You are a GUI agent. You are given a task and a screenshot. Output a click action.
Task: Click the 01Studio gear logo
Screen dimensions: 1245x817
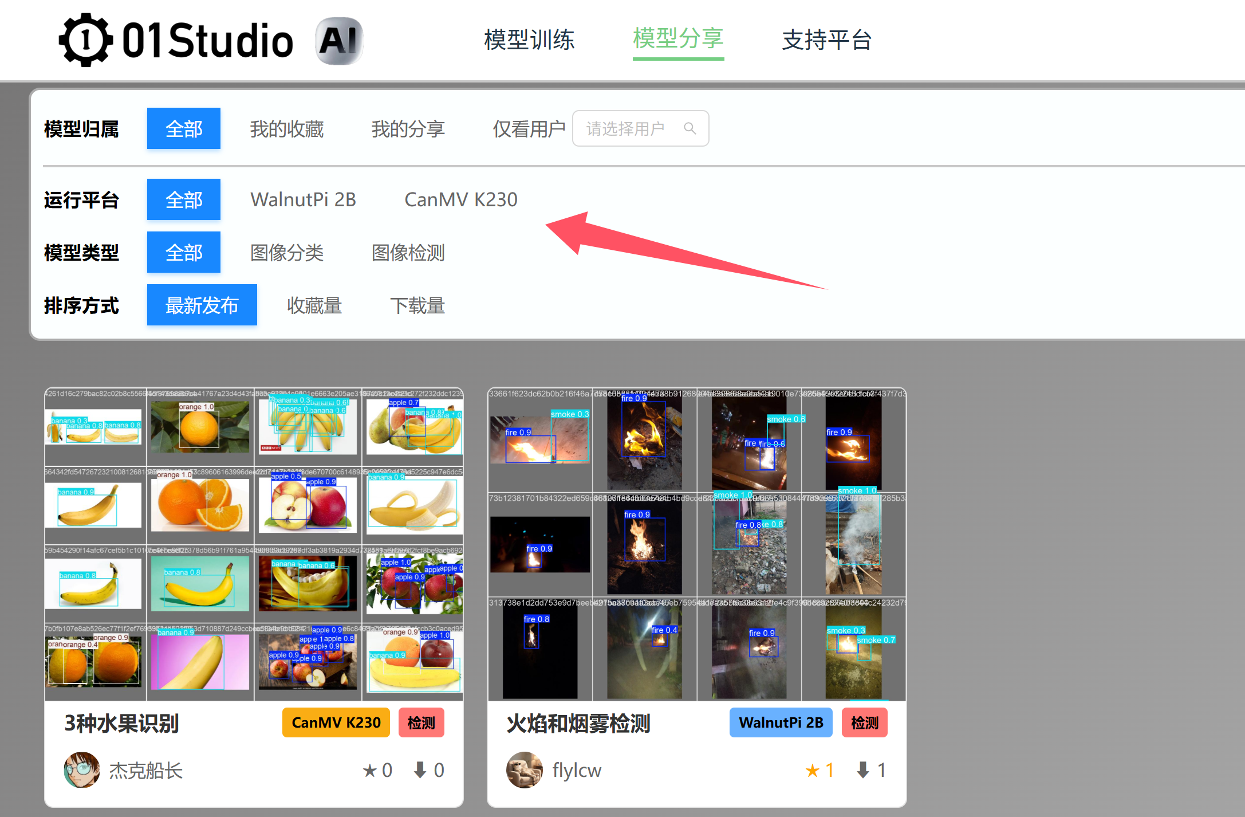86,40
